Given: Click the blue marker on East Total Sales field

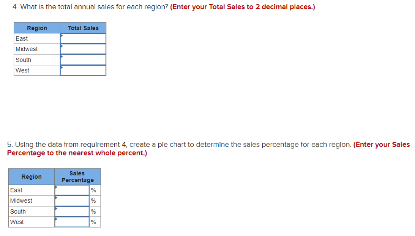Looking at the screenshot, I should tap(62, 35).
